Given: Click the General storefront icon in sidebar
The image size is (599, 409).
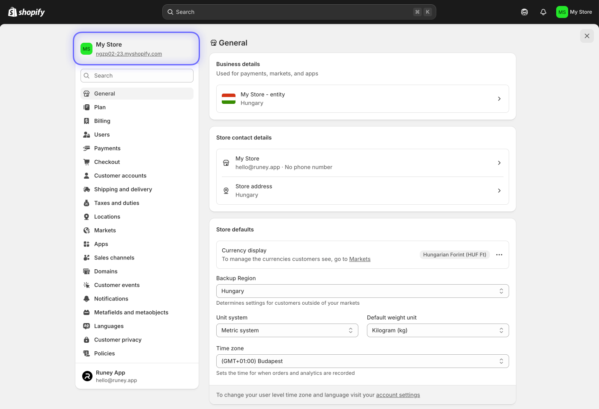Looking at the screenshot, I should (x=86, y=94).
